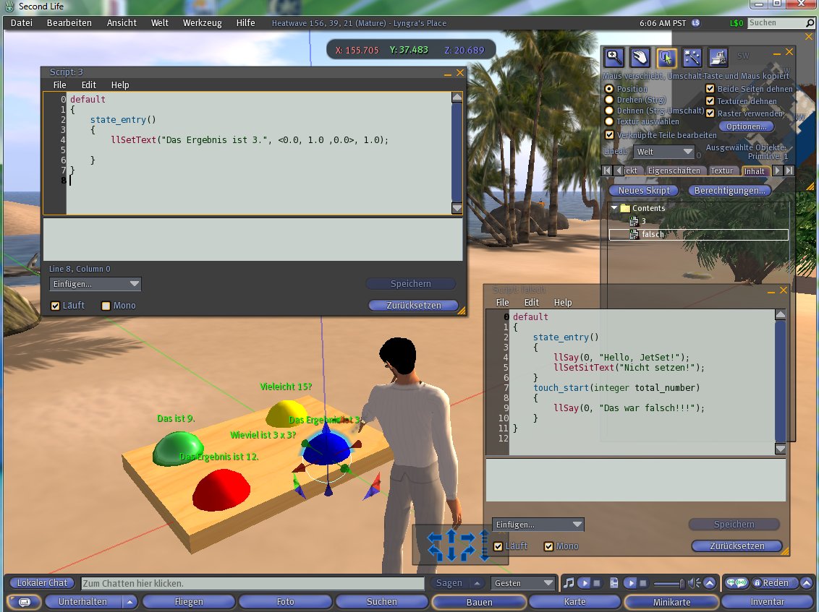Select the Create (magic wand) tool
The height and width of the screenshot is (612, 819).
pos(692,57)
